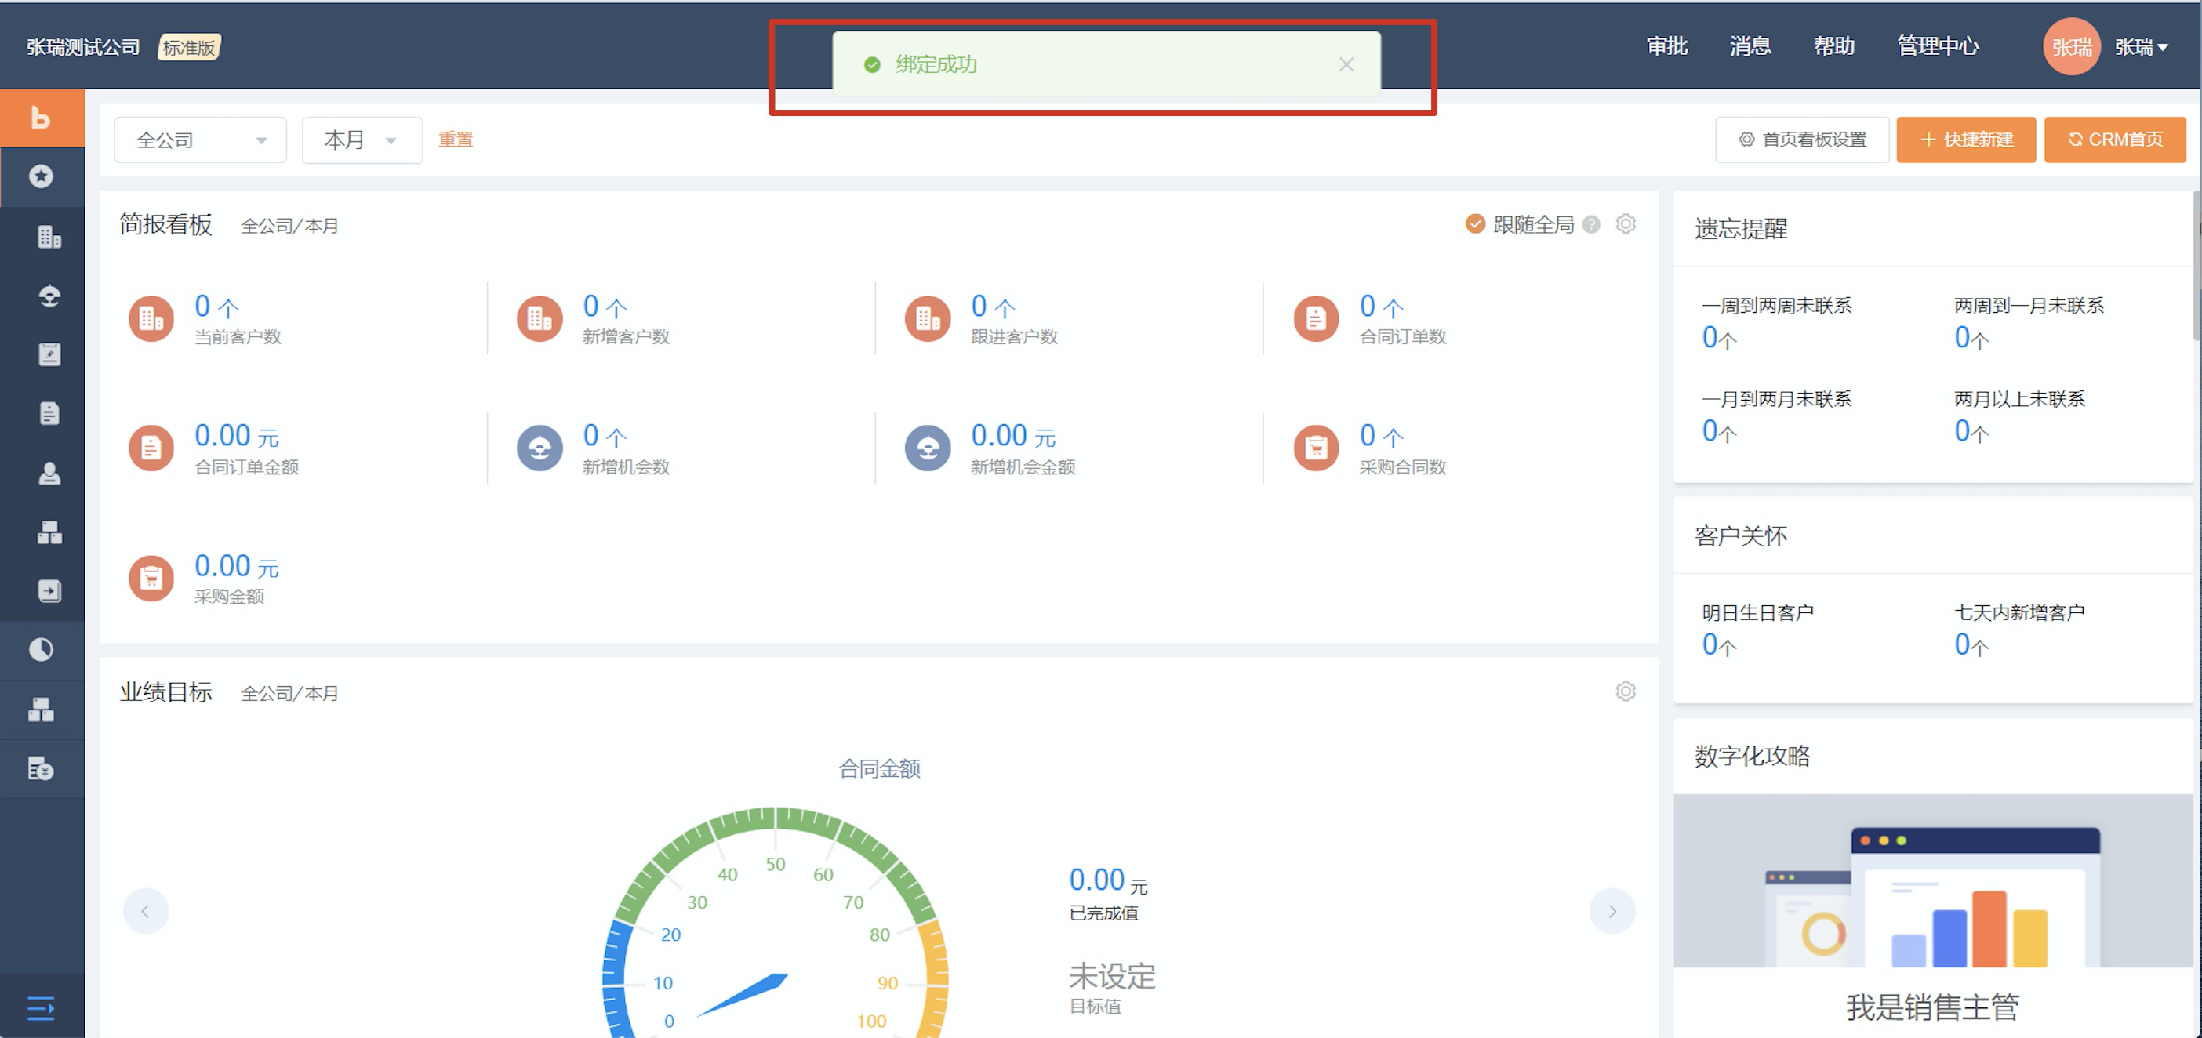
Task: Open the contacts person sidebar icon
Action: [x=49, y=473]
